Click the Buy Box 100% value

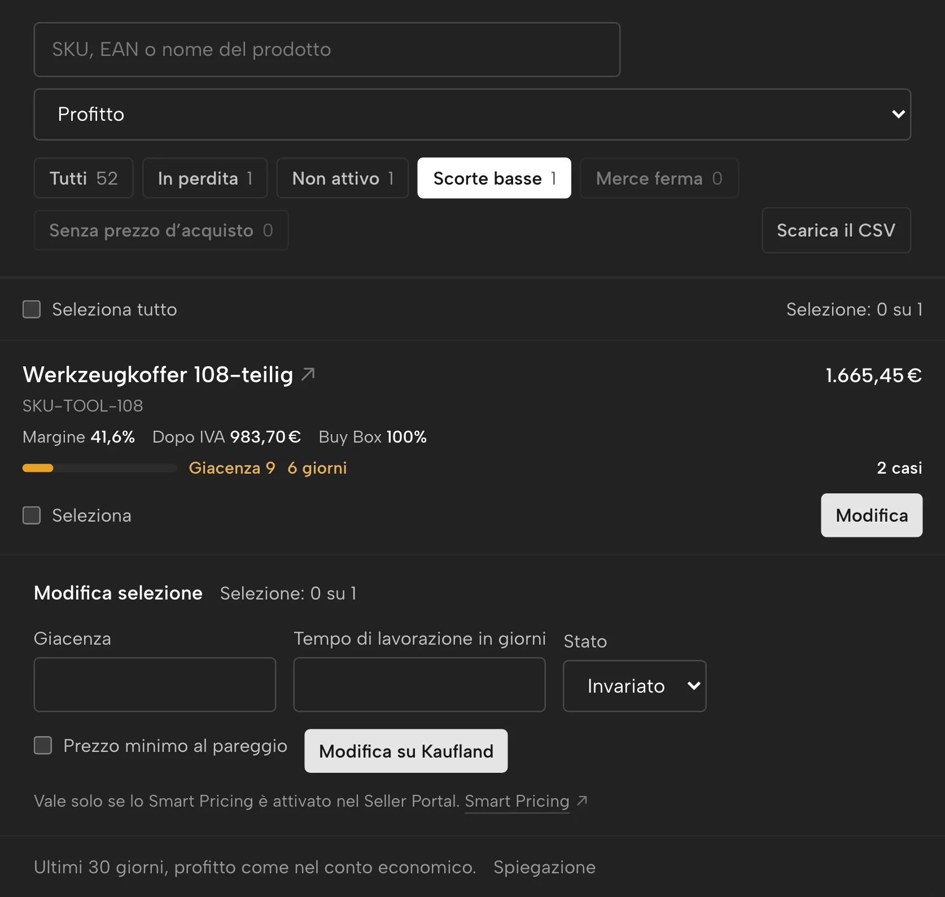pyautogui.click(x=373, y=437)
